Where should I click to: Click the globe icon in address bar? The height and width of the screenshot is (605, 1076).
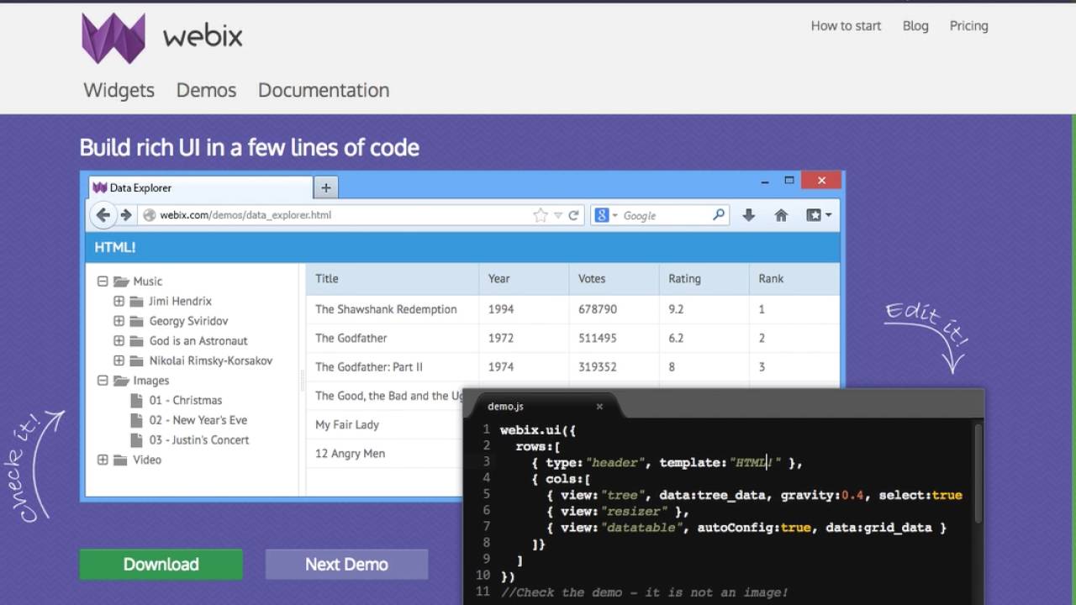pos(150,215)
